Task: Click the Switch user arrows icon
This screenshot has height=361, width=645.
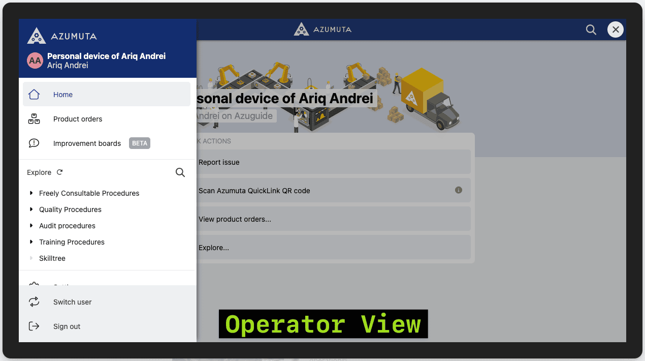Action: pyautogui.click(x=34, y=302)
